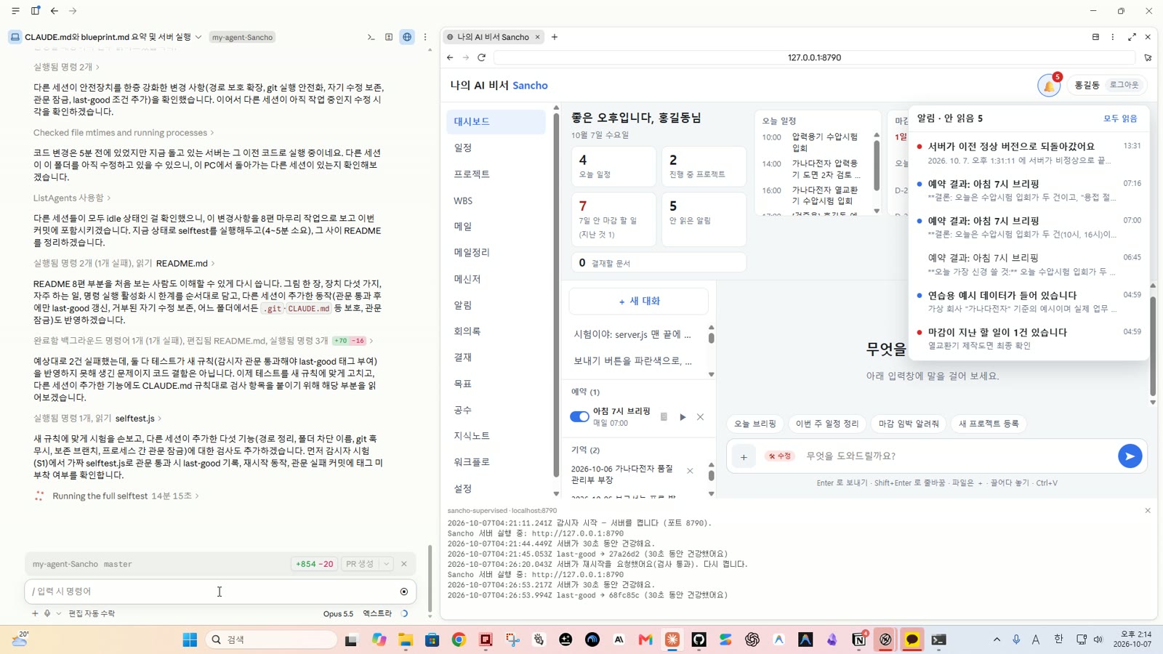The width and height of the screenshot is (1163, 654).
Task: Expand the ListAgents 사용함 step
Action: click(x=72, y=198)
